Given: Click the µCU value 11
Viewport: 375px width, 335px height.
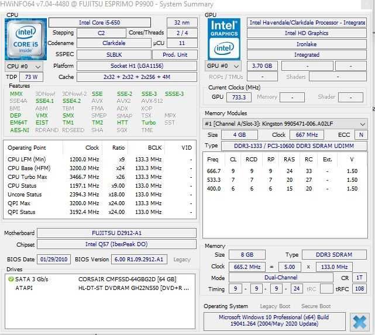Looking at the screenshot, I should [x=182, y=43].
